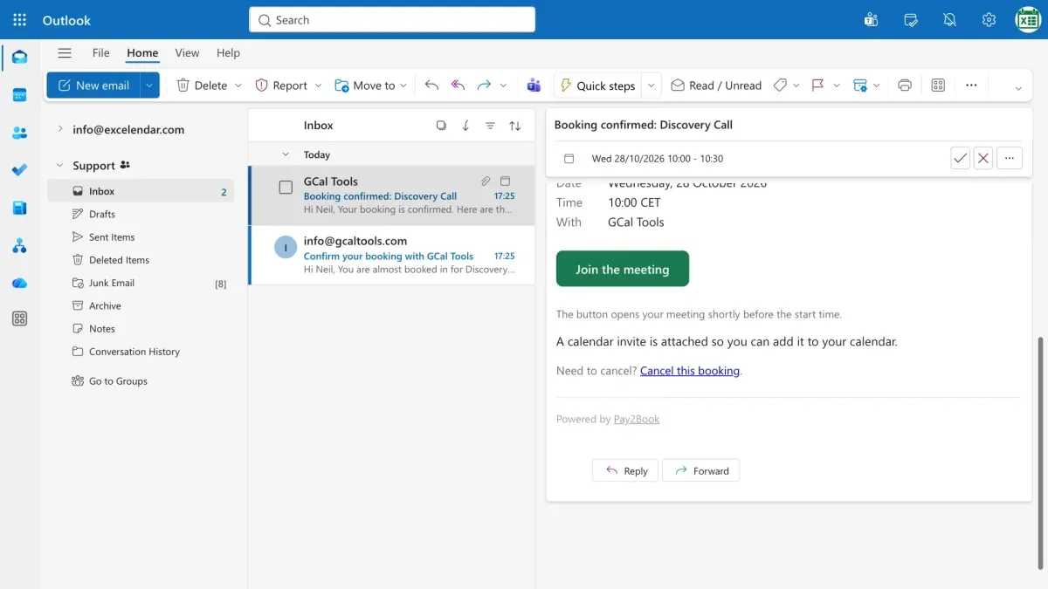Open People in the left app rail
Image resolution: width=1048 pixels, height=589 pixels.
tap(19, 133)
